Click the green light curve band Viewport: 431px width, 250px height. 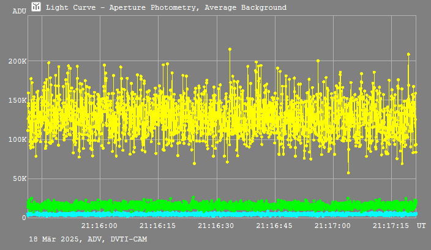tap(222, 205)
